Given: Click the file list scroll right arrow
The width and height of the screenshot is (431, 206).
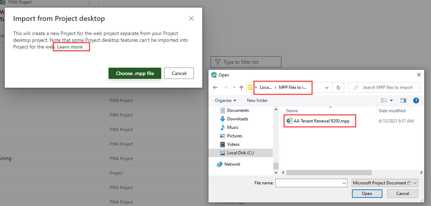Looking at the screenshot, I should 421,173.
